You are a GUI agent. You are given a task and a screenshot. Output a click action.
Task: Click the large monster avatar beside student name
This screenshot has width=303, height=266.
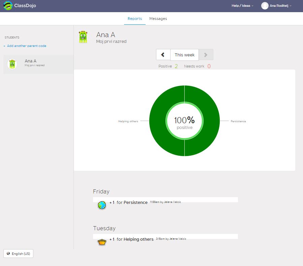[x=83, y=37]
